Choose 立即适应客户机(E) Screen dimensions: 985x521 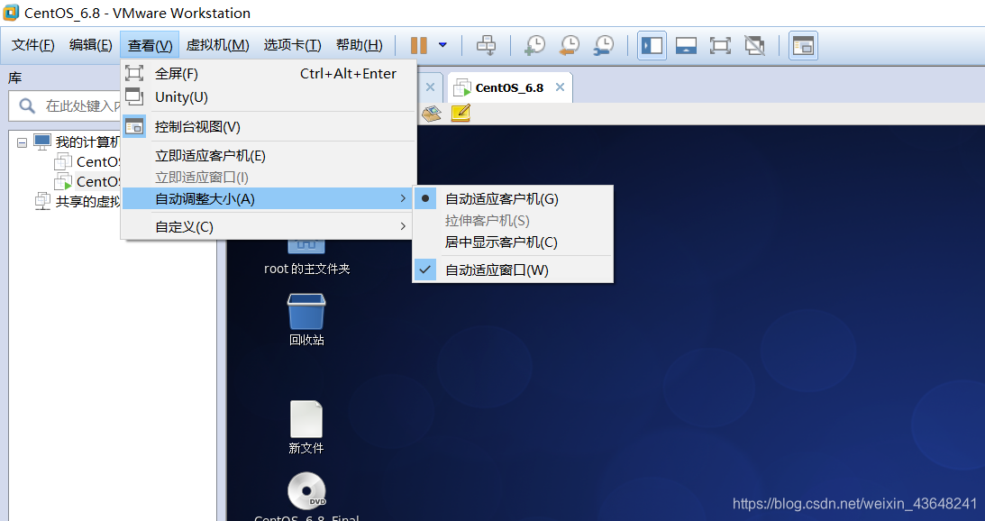(269, 156)
